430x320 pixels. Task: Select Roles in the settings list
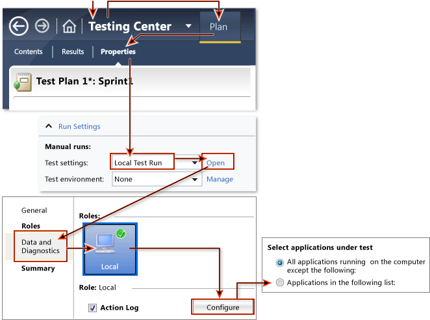point(31,226)
